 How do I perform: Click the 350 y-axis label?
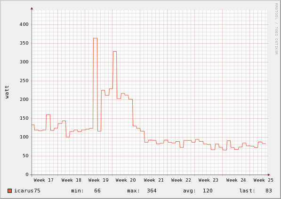(x=24, y=43)
